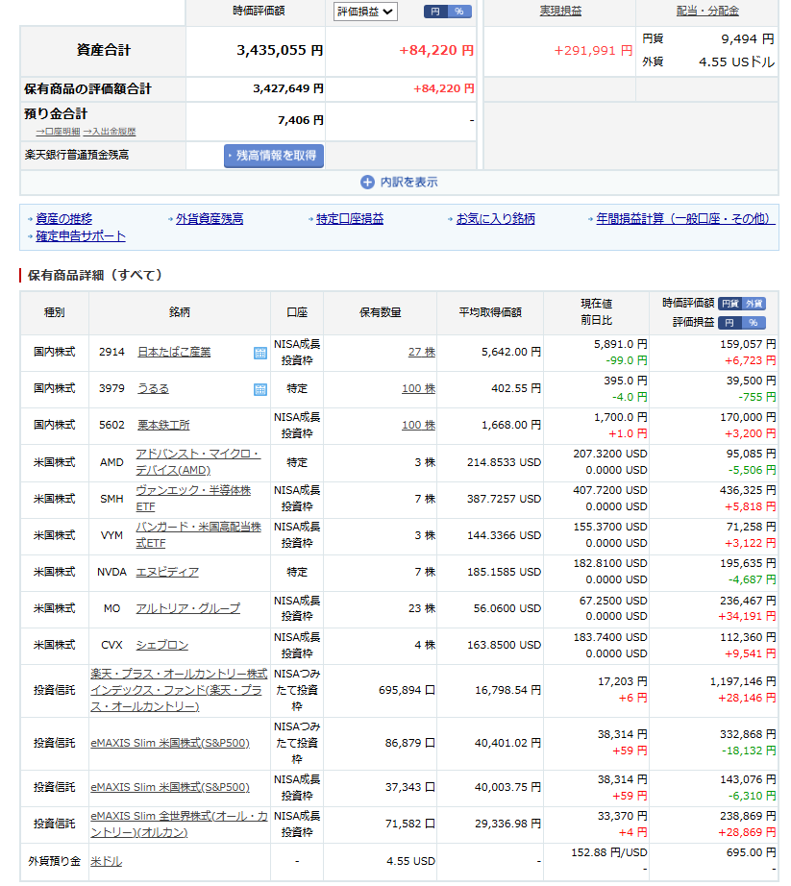Click the エヌビディア stock name
791x886 pixels.
tap(167, 572)
